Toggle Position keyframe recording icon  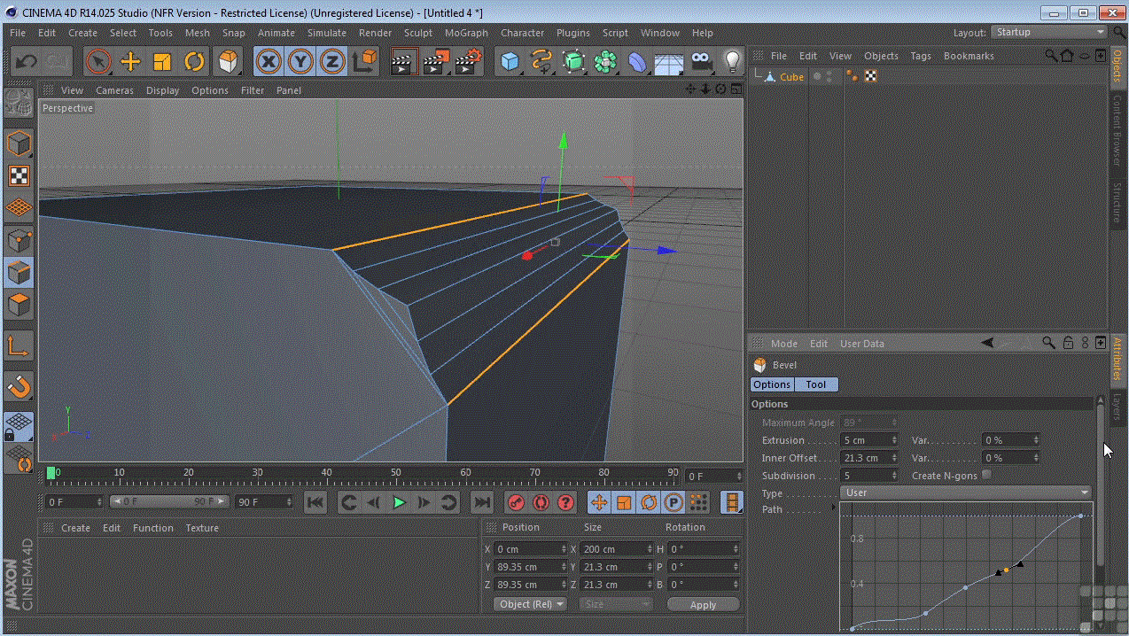tap(599, 502)
